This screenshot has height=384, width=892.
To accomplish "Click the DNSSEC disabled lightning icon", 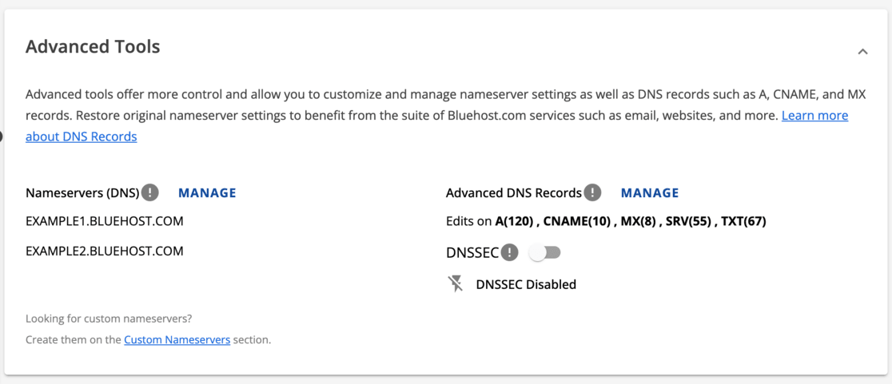I will (x=456, y=283).
